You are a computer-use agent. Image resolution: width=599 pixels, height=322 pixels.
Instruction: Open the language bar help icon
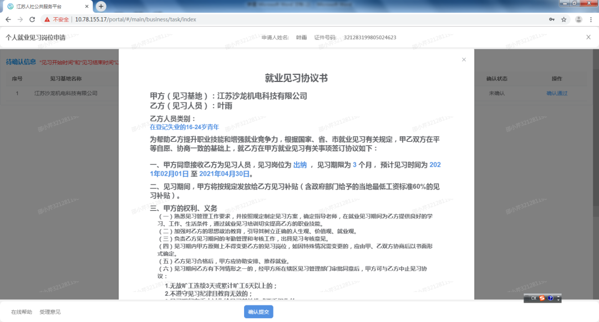tap(550, 298)
